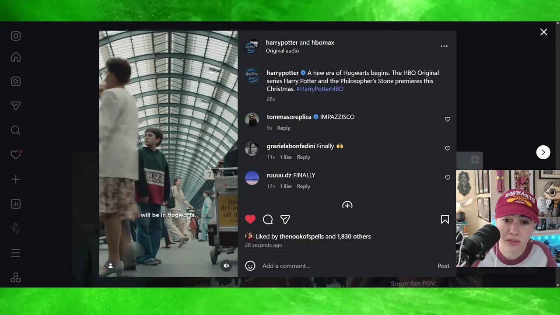
Task: Close the post overlay with X
Action: point(543,32)
